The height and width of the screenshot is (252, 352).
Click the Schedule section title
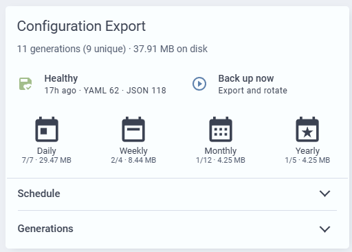[39, 194]
